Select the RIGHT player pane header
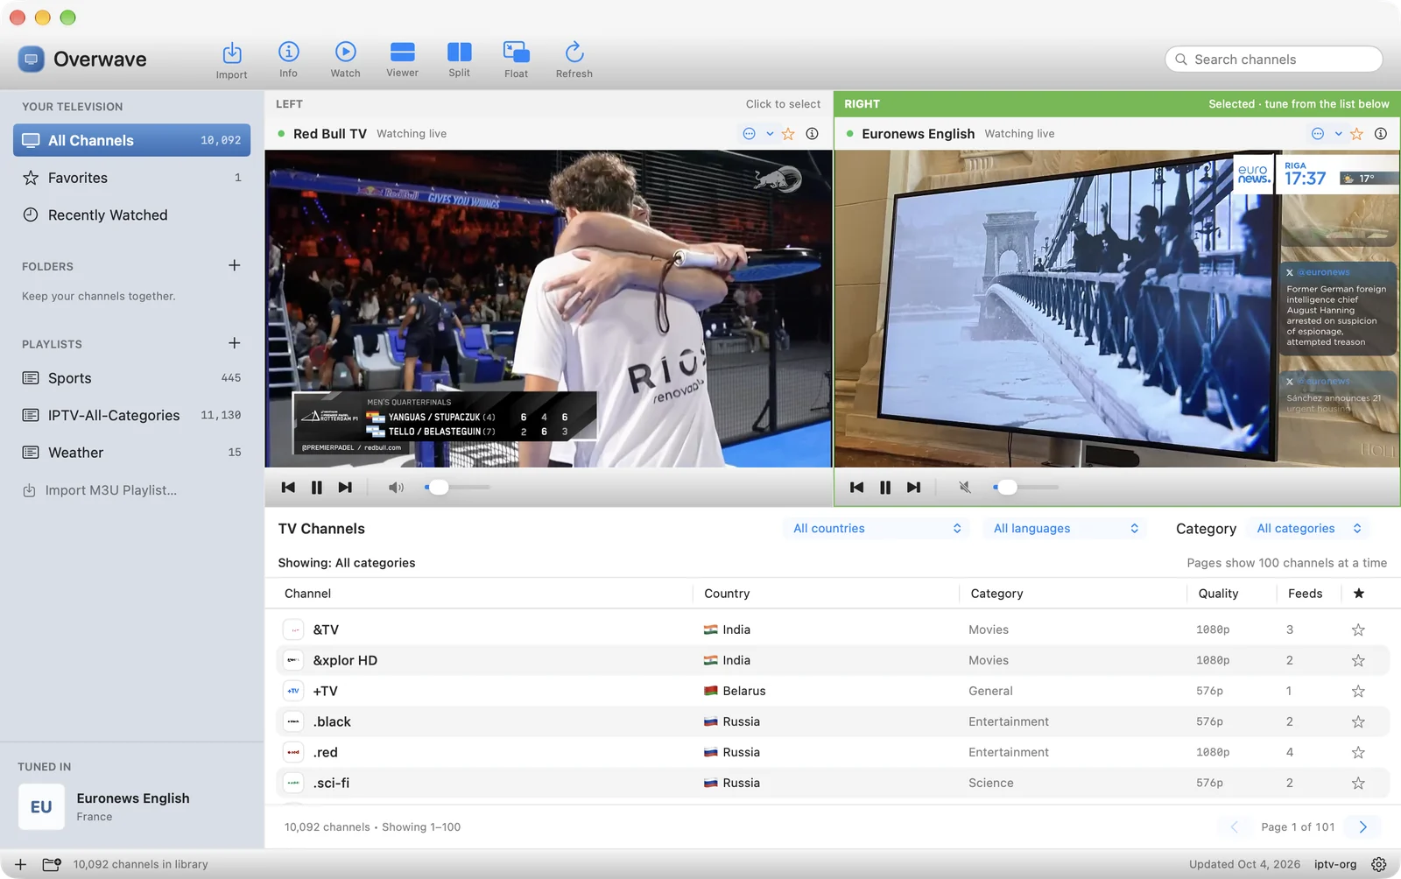 coord(1116,104)
